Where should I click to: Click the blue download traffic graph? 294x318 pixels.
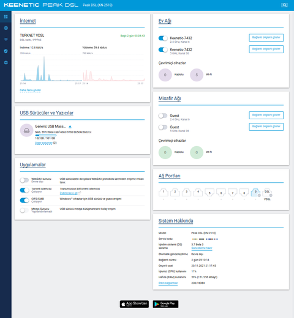point(51,68)
